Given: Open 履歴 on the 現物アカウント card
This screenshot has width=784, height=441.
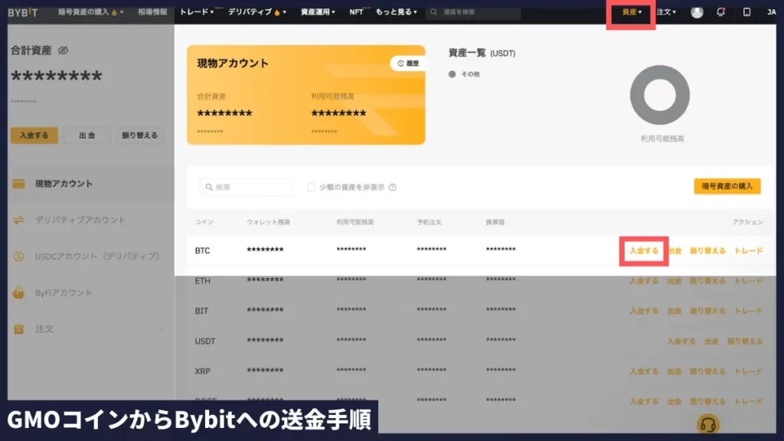Looking at the screenshot, I should coord(408,64).
